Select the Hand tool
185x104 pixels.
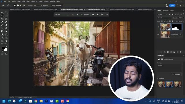(x=6, y=41)
